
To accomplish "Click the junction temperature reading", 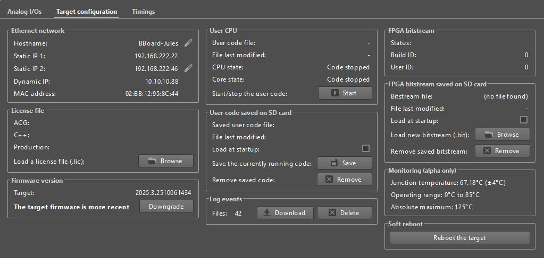I will pyautogui.click(x=448, y=182).
